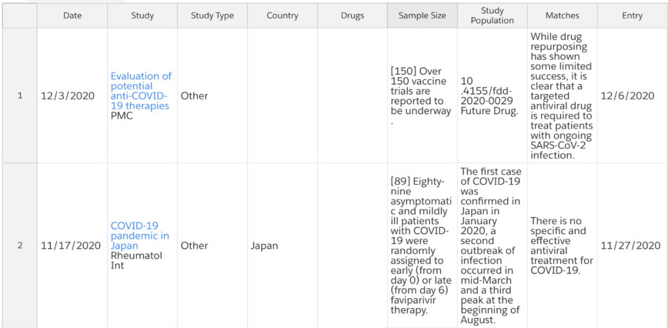Viewport: 668px width, 328px height.
Task: Select row number 2
Action: coord(20,245)
